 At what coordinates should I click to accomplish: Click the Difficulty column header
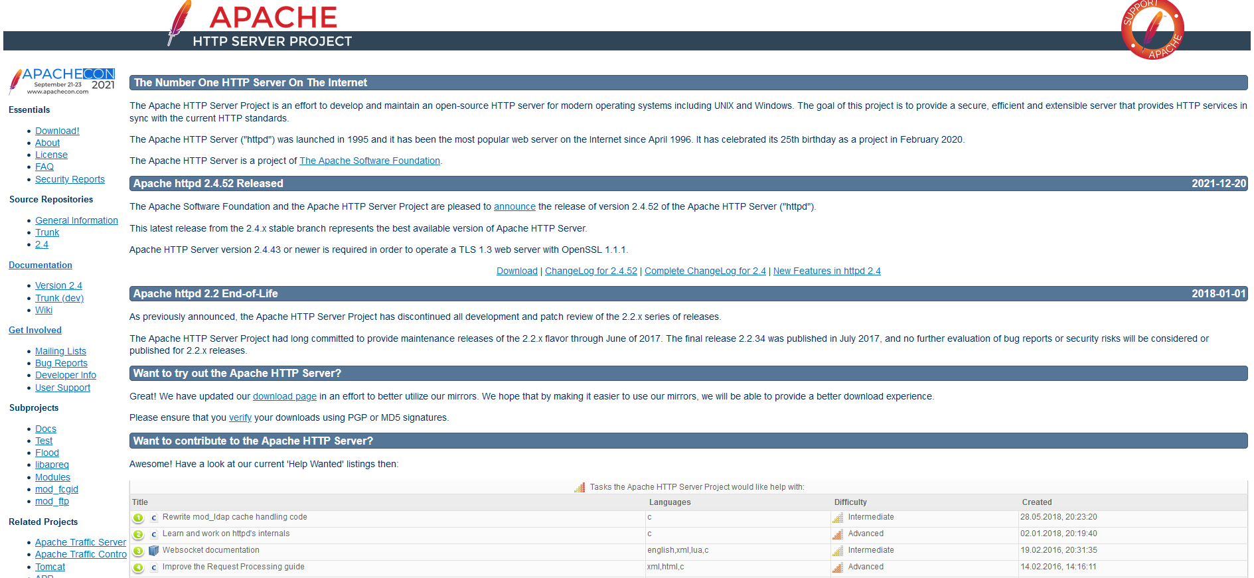(850, 502)
